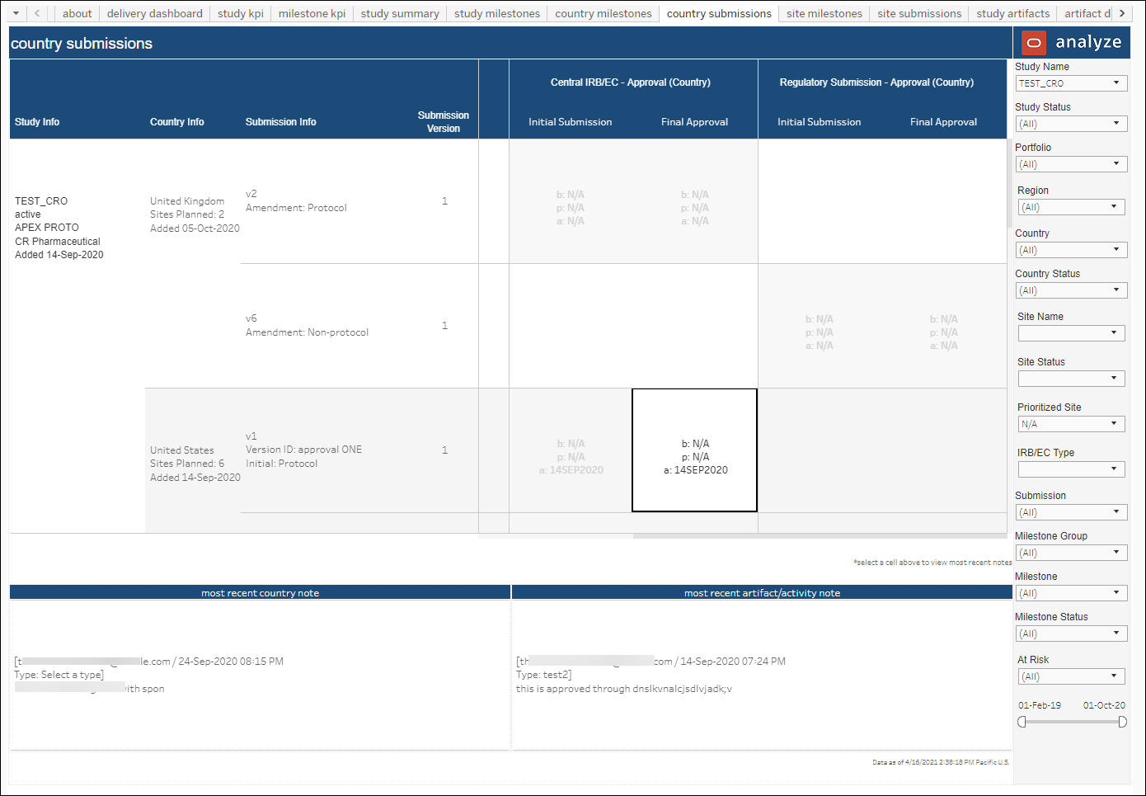Switch to the study kpi tab
This screenshot has width=1146, height=796.
tap(241, 13)
